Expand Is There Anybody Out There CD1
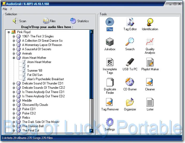This screenshot has height=143, width=185. [x=14, y=92]
